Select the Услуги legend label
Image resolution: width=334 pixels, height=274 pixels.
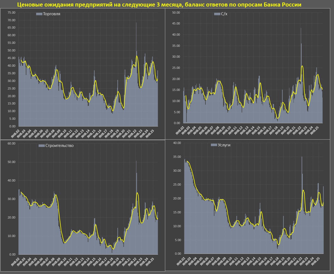(x=224, y=145)
